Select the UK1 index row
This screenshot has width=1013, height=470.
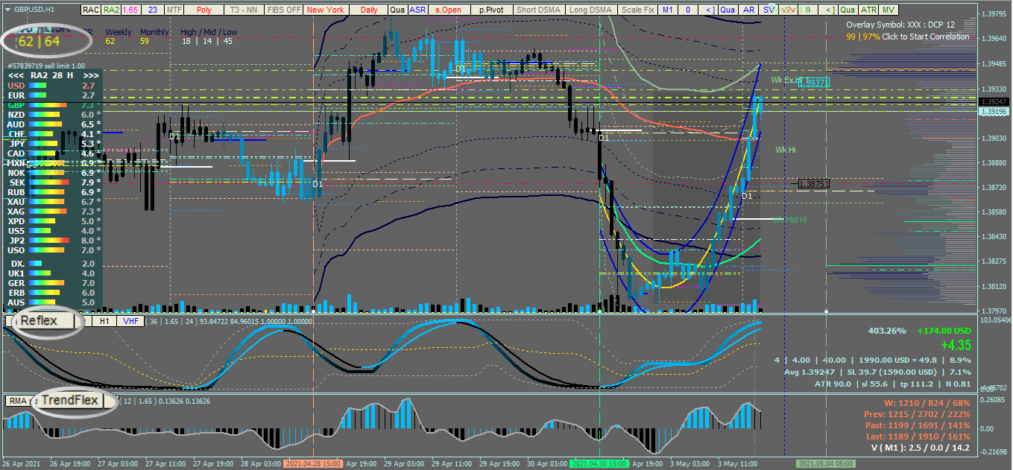click(x=53, y=273)
